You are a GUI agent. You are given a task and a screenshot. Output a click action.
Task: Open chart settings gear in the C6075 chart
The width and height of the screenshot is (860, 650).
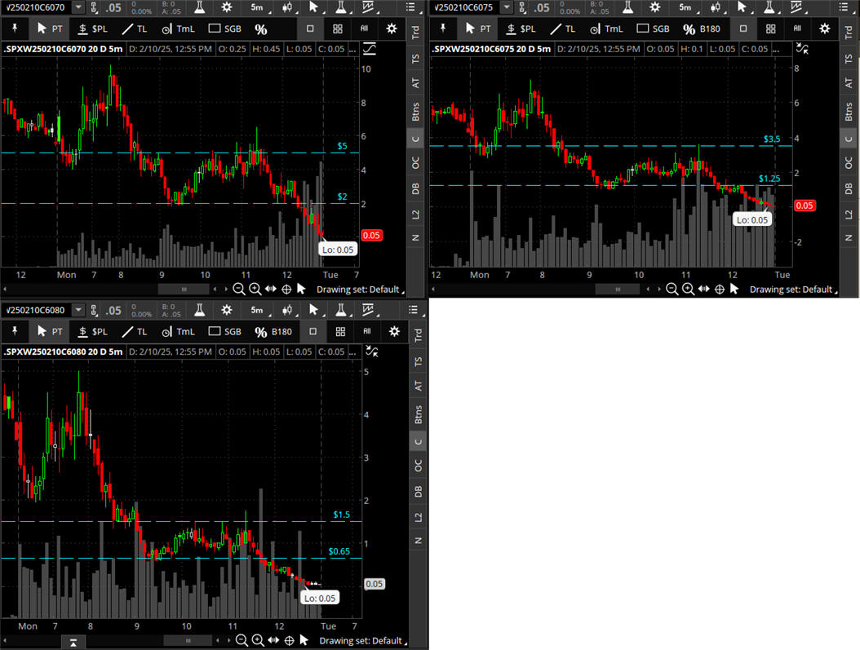(654, 7)
